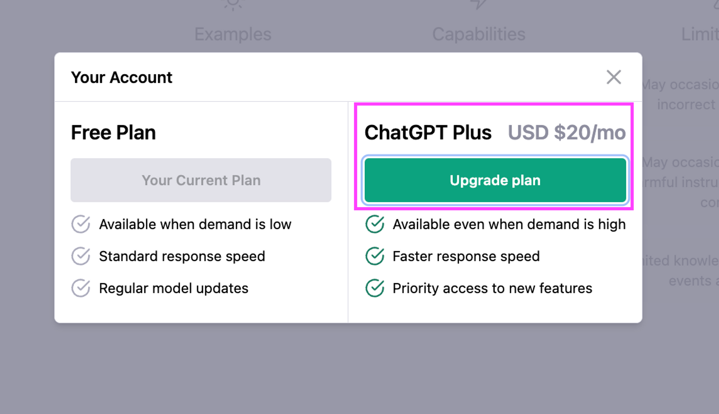Image resolution: width=719 pixels, height=414 pixels.
Task: Click the checkmark beside Standard response speed
Action: tap(81, 256)
